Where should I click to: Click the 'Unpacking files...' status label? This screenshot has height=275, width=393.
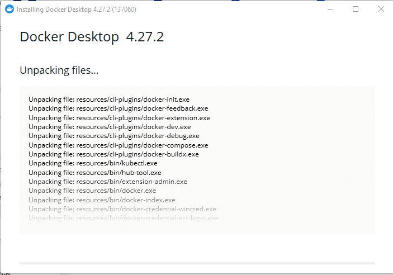59,70
